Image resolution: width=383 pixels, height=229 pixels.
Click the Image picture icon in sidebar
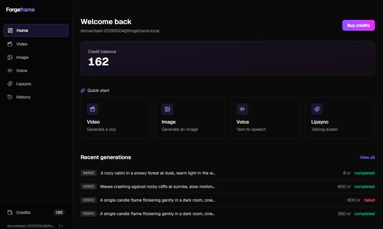click(x=10, y=57)
